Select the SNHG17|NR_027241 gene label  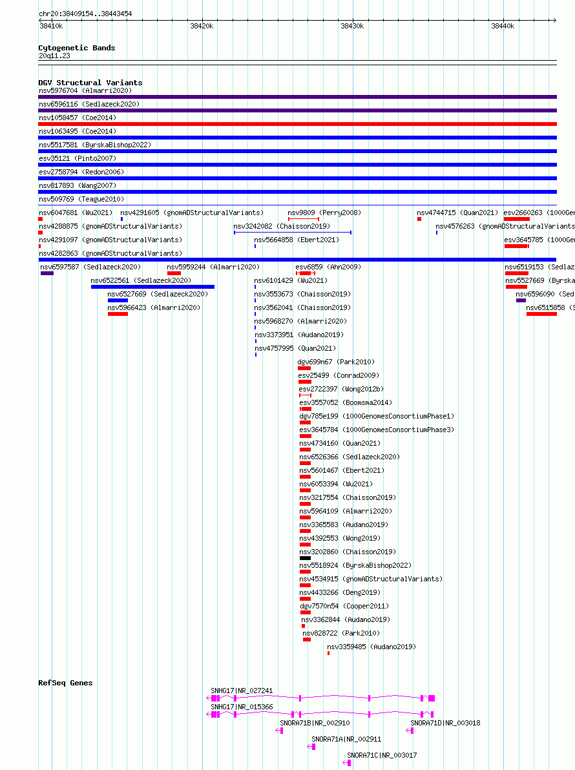[x=242, y=691]
